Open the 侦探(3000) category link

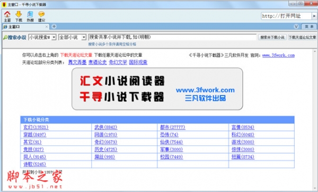click(x=243, y=150)
